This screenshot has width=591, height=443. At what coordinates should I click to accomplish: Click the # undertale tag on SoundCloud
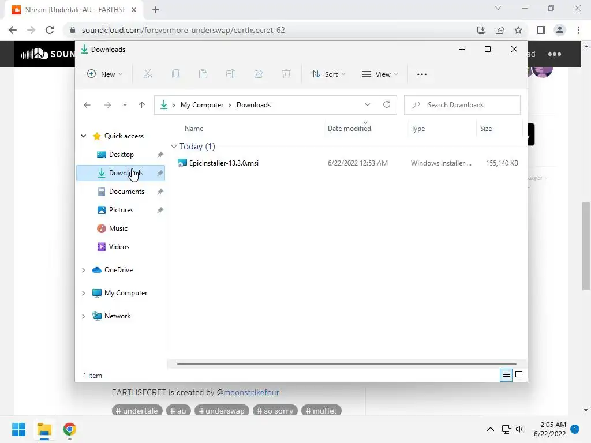137,411
